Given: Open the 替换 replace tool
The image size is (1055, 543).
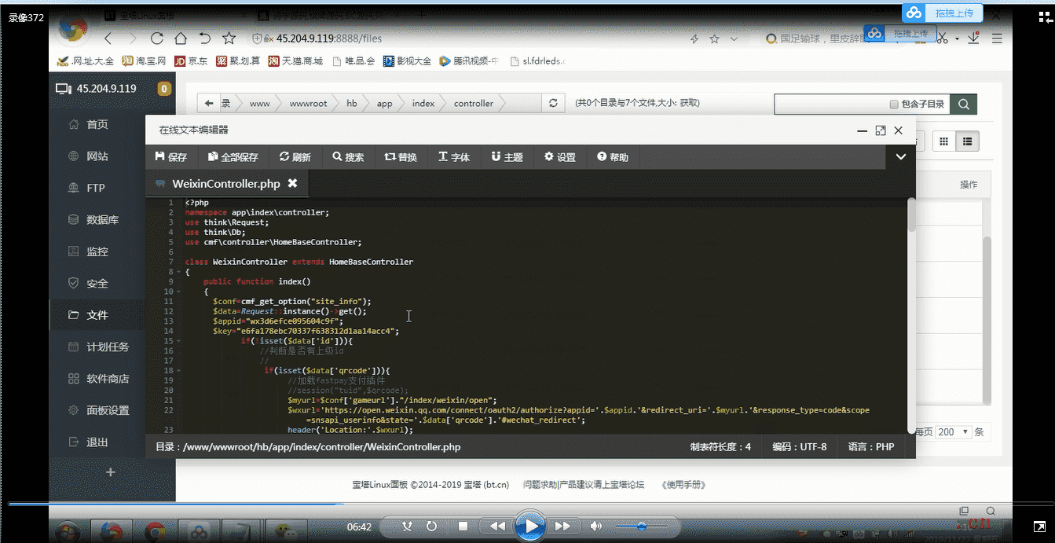Looking at the screenshot, I should coord(401,157).
